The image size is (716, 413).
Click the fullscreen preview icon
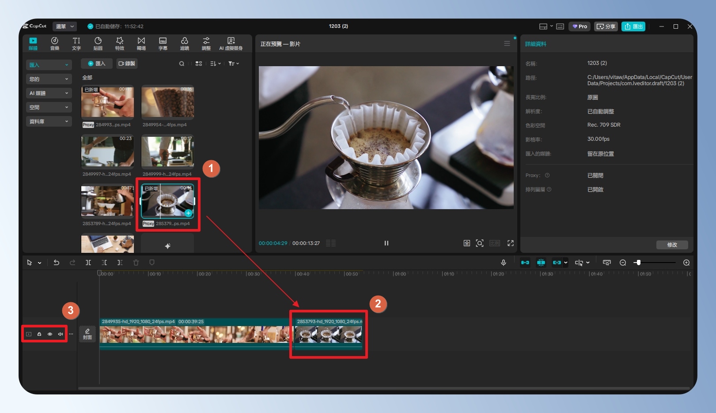pos(511,243)
